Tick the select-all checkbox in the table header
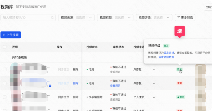Image resolution: width=212 pixels, height=111 pixels. point(5,47)
